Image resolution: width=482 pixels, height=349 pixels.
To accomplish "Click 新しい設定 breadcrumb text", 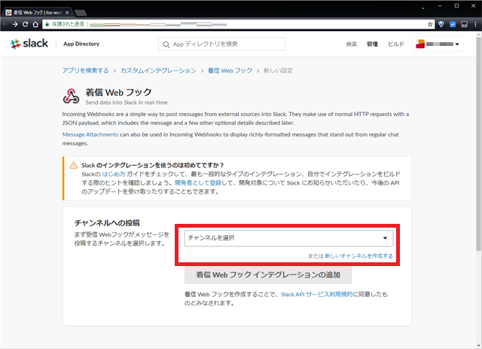I will tap(278, 70).
